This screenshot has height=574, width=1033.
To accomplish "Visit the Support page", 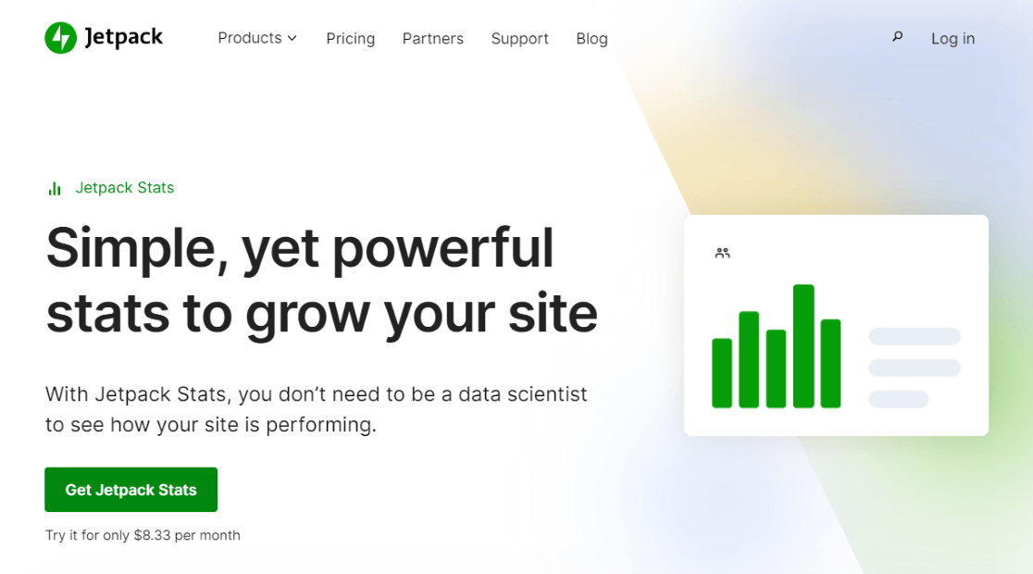I will (x=519, y=39).
